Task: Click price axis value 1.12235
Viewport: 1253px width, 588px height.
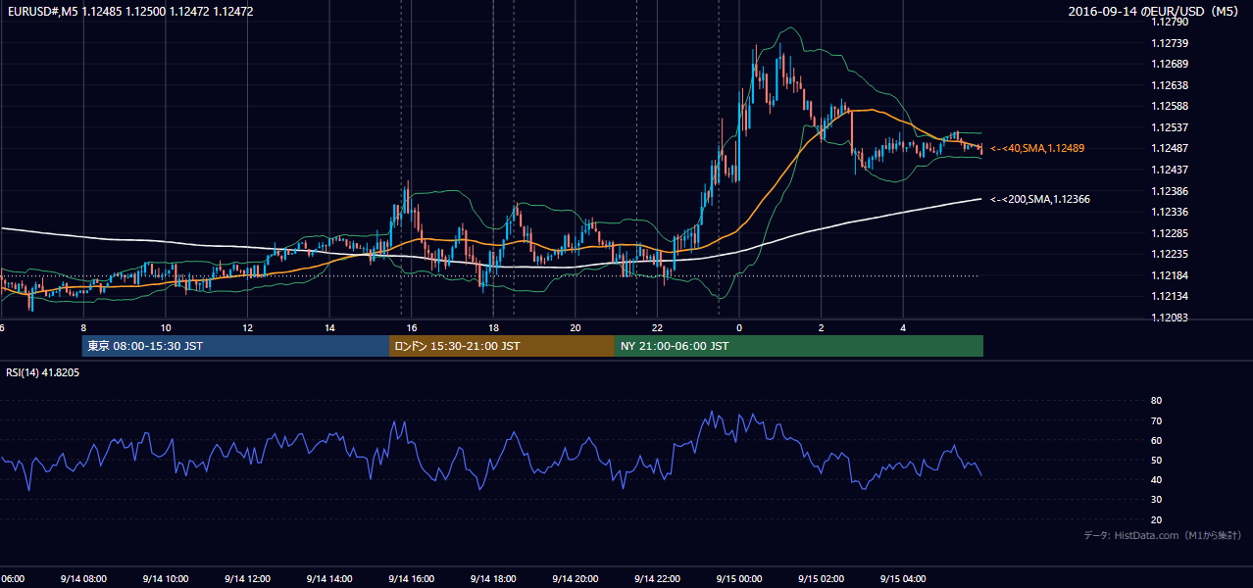Action: click(1171, 254)
